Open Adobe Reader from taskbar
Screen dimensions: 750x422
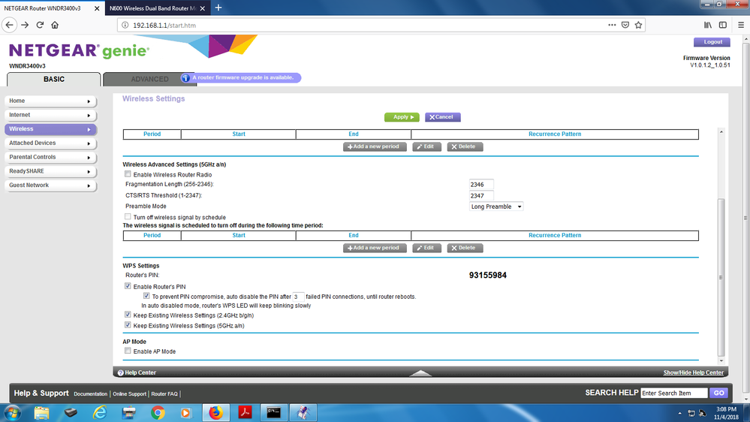pyautogui.click(x=245, y=413)
